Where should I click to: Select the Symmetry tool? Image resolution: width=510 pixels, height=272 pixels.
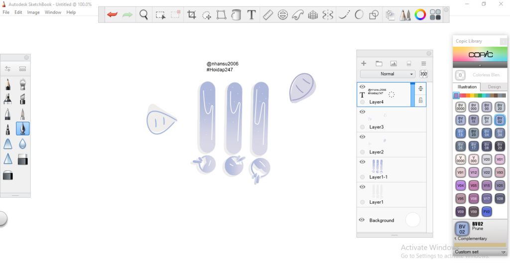[328, 14]
